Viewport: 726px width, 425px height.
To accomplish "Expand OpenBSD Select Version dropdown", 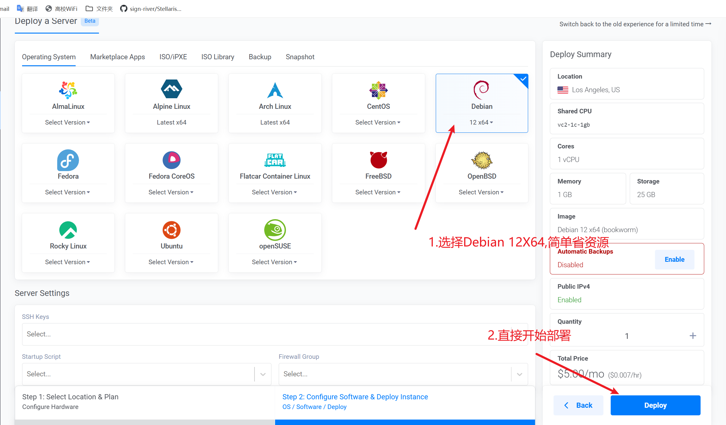I will pyautogui.click(x=481, y=192).
